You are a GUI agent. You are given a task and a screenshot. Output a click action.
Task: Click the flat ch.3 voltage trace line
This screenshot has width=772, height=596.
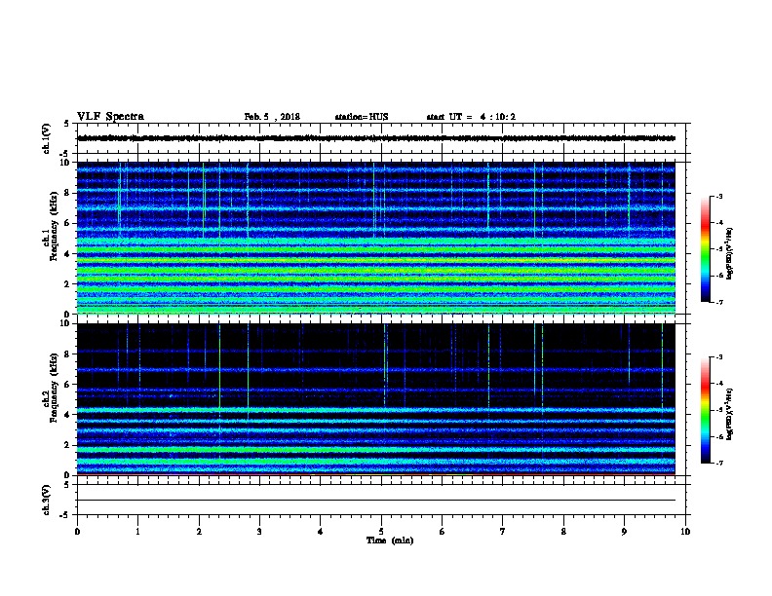(x=376, y=501)
